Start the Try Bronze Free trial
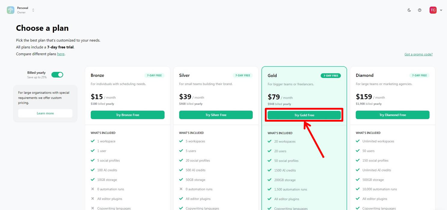Screen dimensions: 447x210 click(127, 115)
